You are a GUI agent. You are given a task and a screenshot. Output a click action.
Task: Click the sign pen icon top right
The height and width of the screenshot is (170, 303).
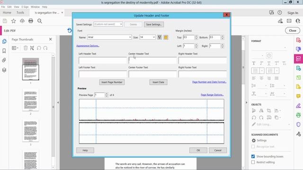click(280, 21)
